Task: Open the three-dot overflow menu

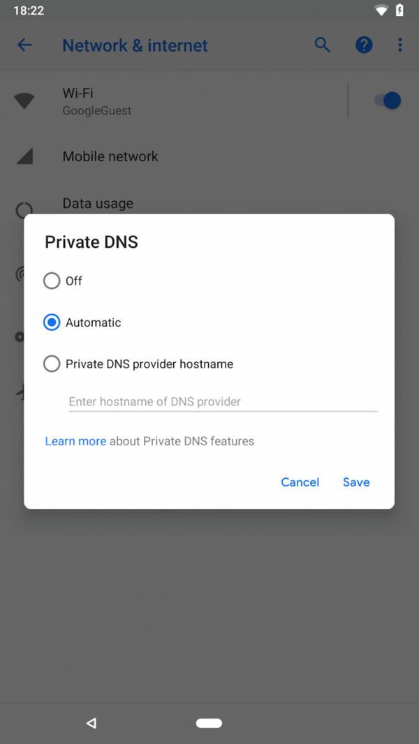Action: 400,45
